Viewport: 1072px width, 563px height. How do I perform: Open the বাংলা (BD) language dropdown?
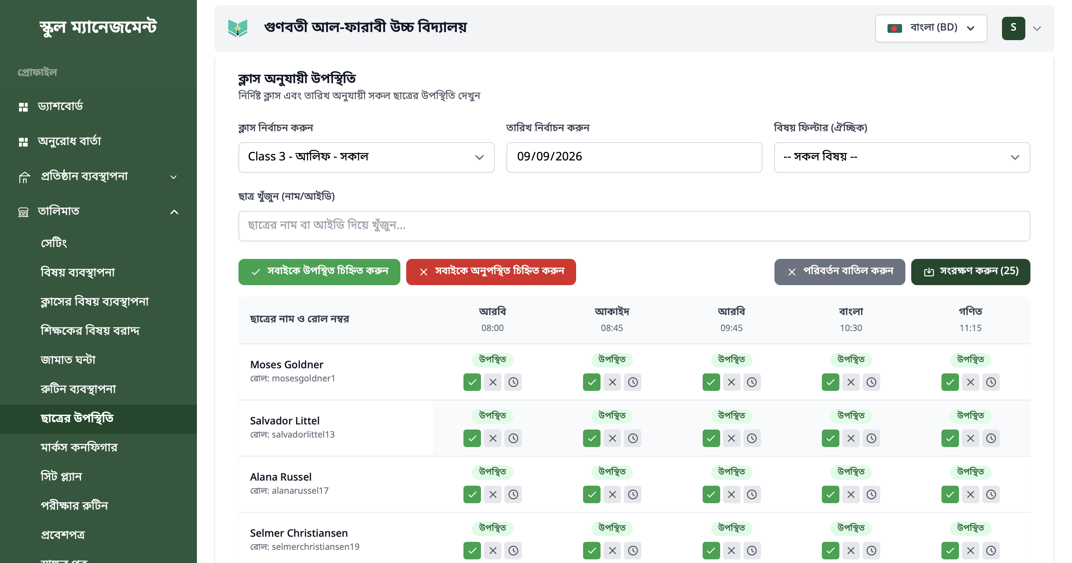[x=931, y=28]
